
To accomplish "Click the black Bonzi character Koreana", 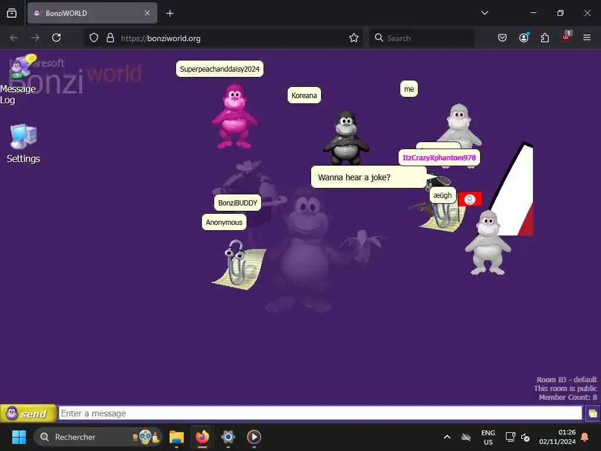I will pos(346,137).
